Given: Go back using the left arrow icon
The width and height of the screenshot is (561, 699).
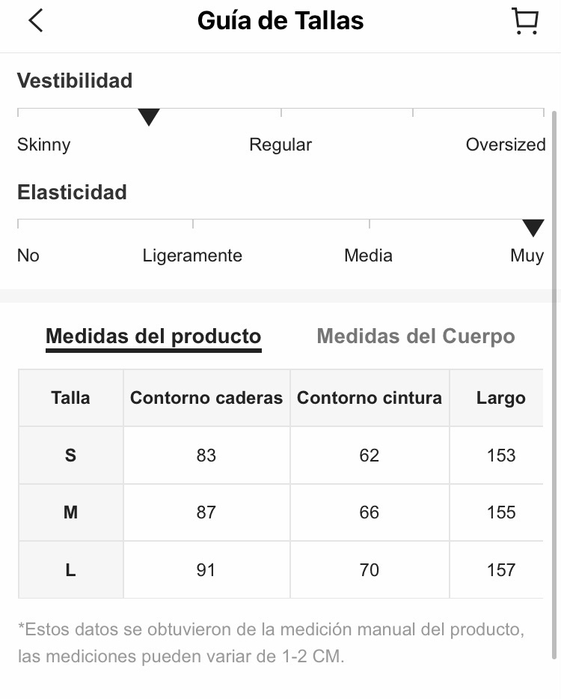Looking at the screenshot, I should click(x=36, y=20).
